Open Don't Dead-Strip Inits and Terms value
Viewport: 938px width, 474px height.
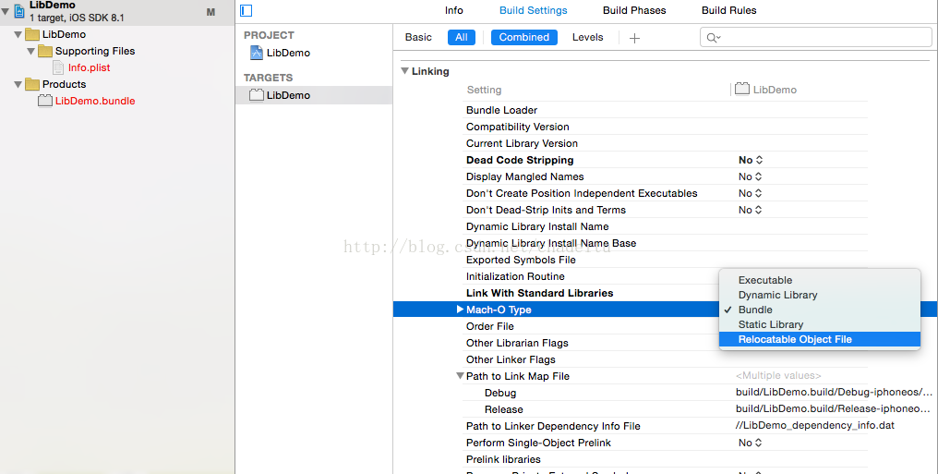click(751, 210)
